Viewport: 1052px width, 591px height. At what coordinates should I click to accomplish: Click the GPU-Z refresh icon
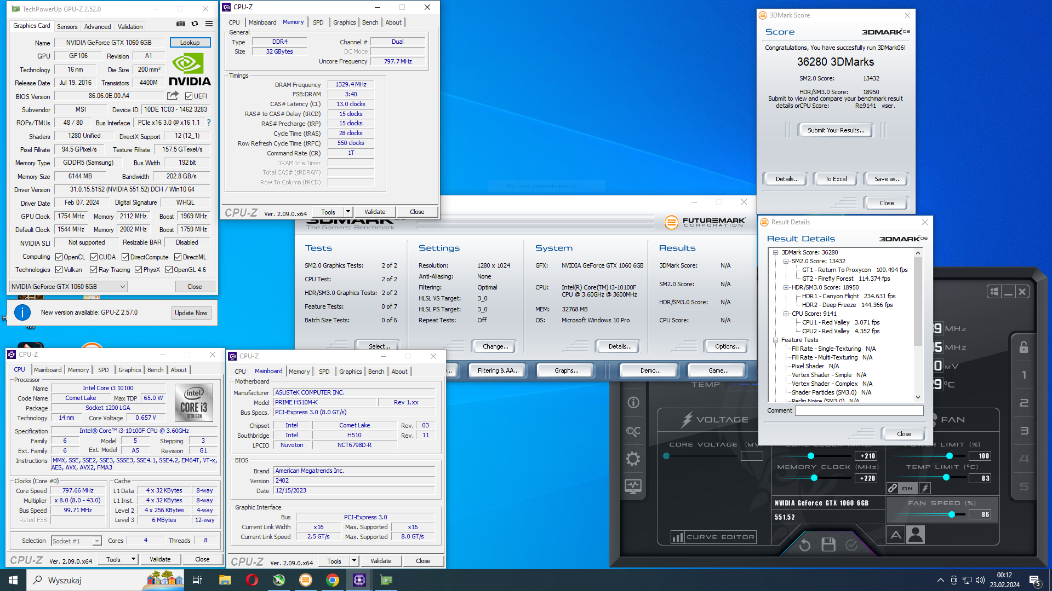click(195, 24)
